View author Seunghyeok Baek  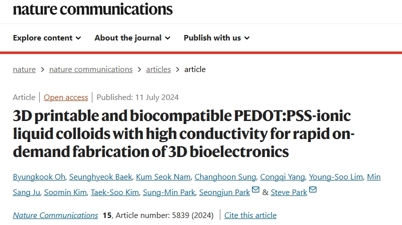click(x=100, y=176)
